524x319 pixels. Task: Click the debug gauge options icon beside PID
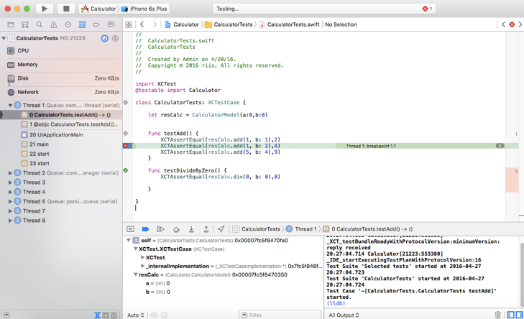click(x=115, y=38)
